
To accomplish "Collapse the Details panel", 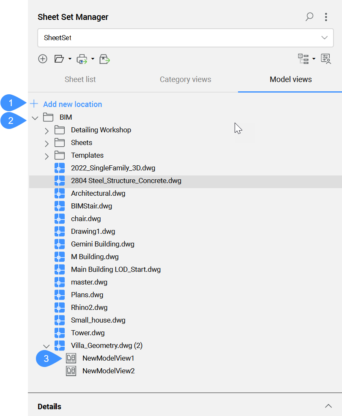I will pyautogui.click(x=328, y=406).
